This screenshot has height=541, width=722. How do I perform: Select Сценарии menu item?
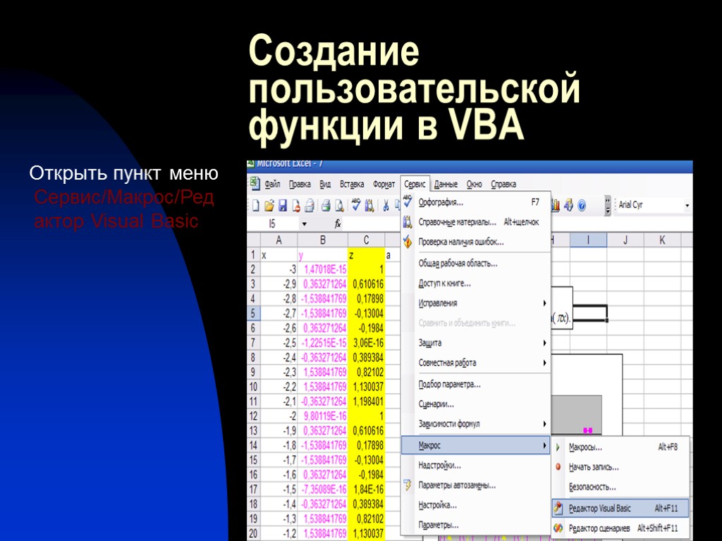pos(476,404)
